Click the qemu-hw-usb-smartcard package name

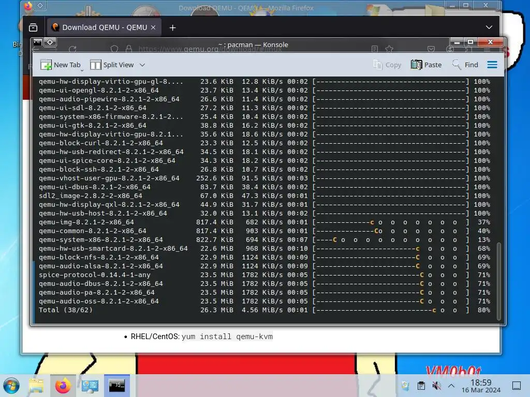[113, 249]
